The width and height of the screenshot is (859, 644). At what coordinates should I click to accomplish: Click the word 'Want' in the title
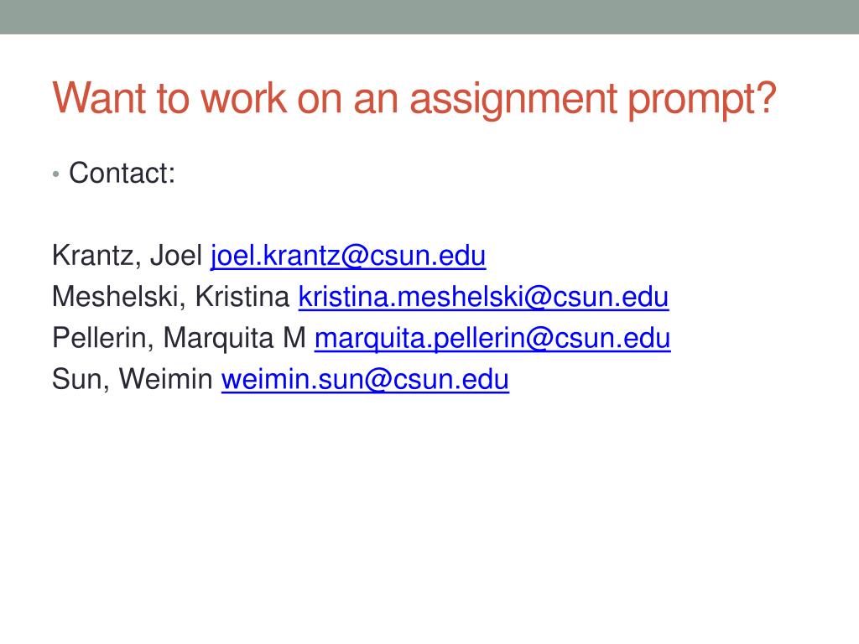(x=99, y=98)
